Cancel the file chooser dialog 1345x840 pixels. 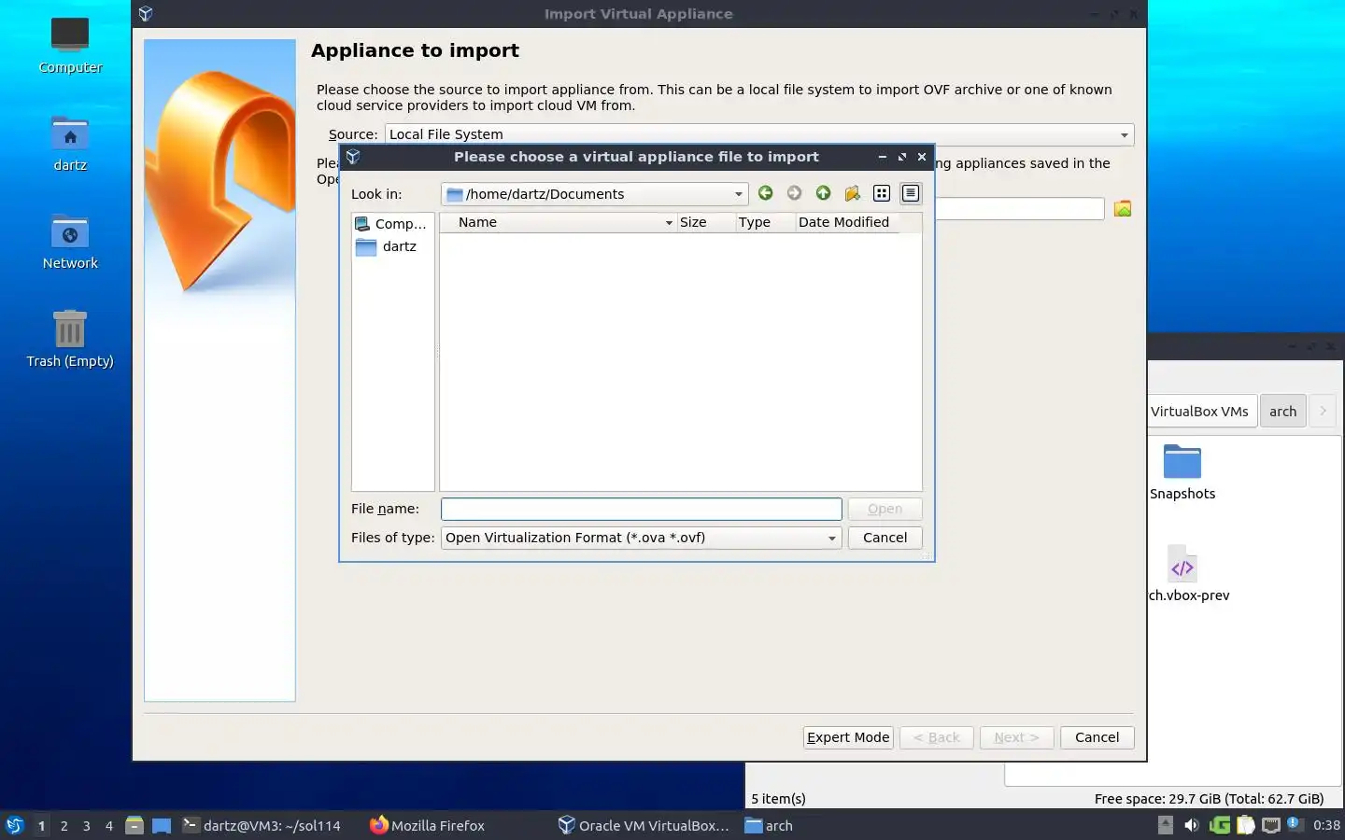tap(885, 538)
